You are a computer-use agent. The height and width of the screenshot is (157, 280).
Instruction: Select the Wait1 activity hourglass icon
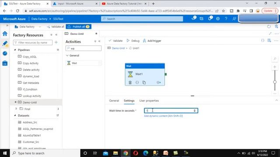[x=130, y=74]
